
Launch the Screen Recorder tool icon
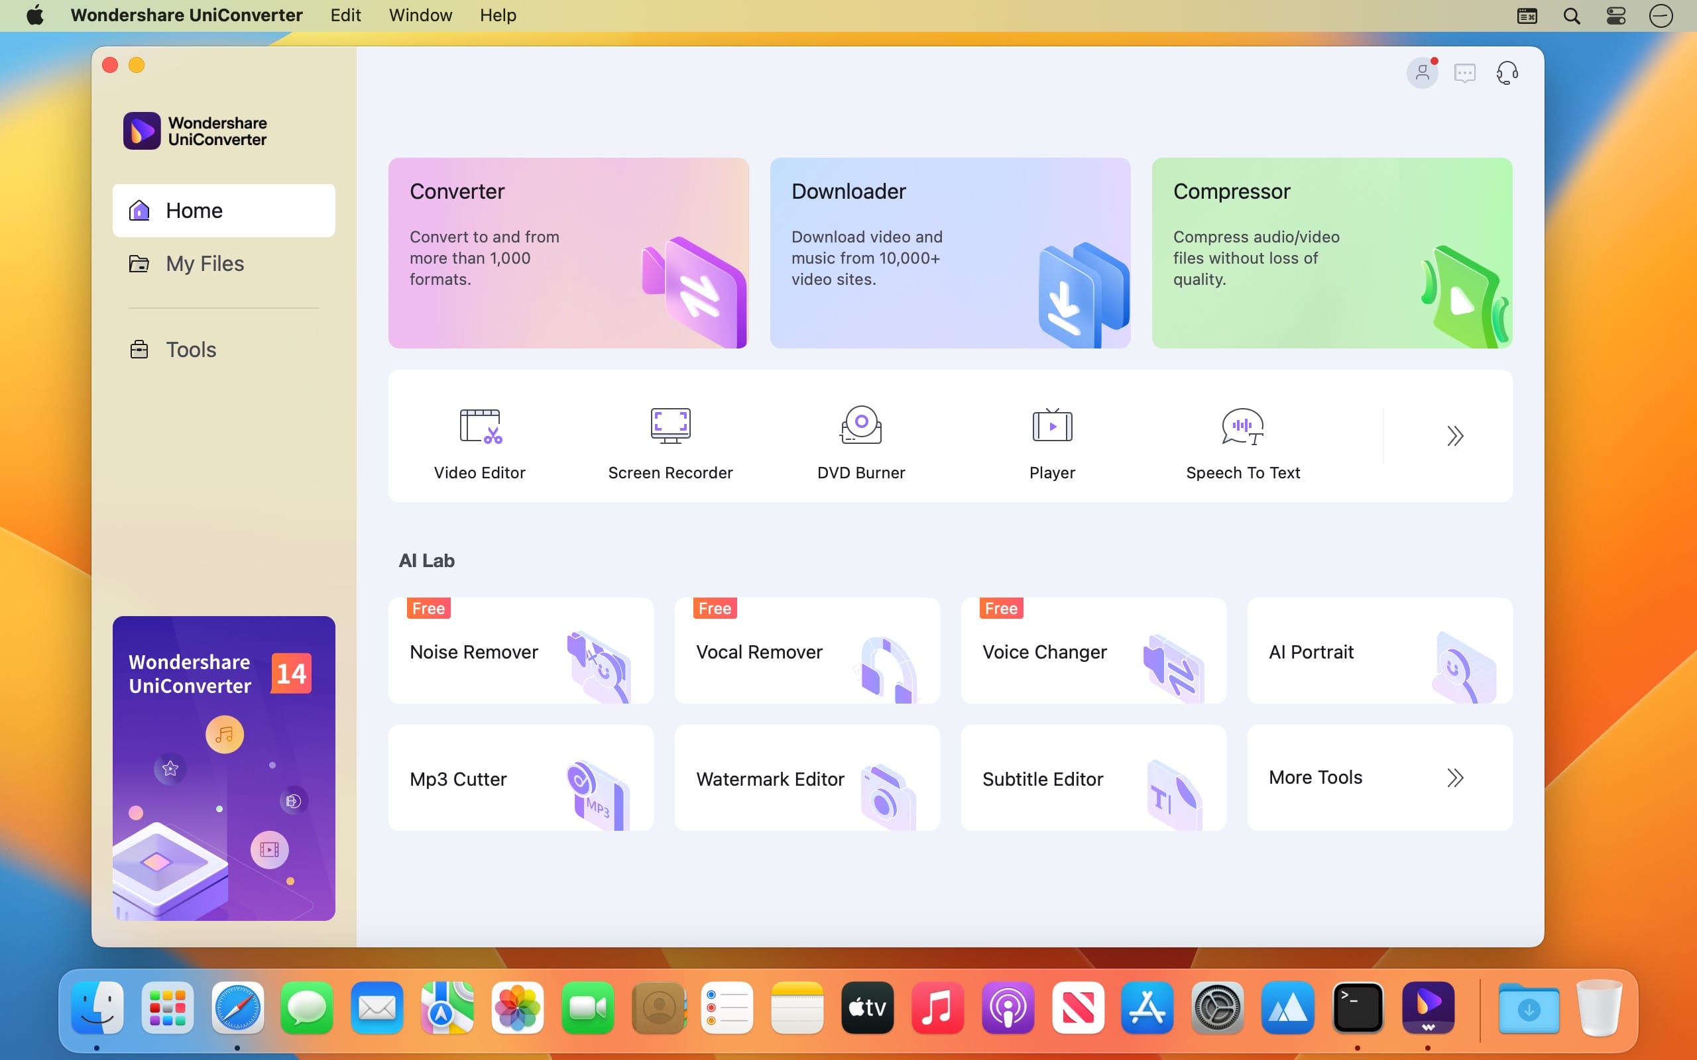(670, 425)
